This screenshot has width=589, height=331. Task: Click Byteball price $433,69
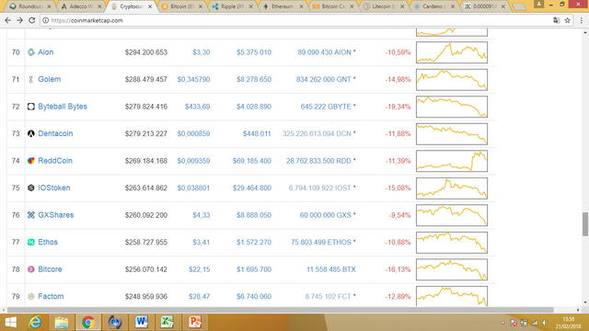198,107
